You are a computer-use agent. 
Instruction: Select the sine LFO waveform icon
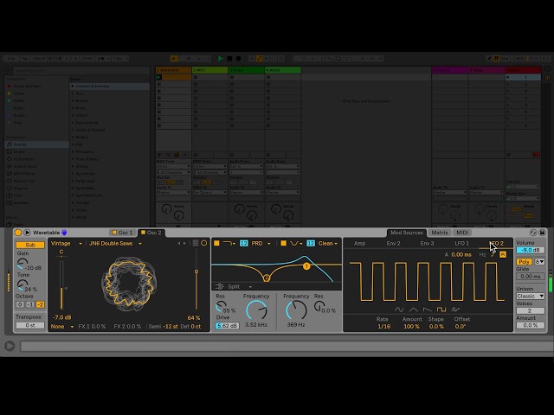(x=399, y=310)
